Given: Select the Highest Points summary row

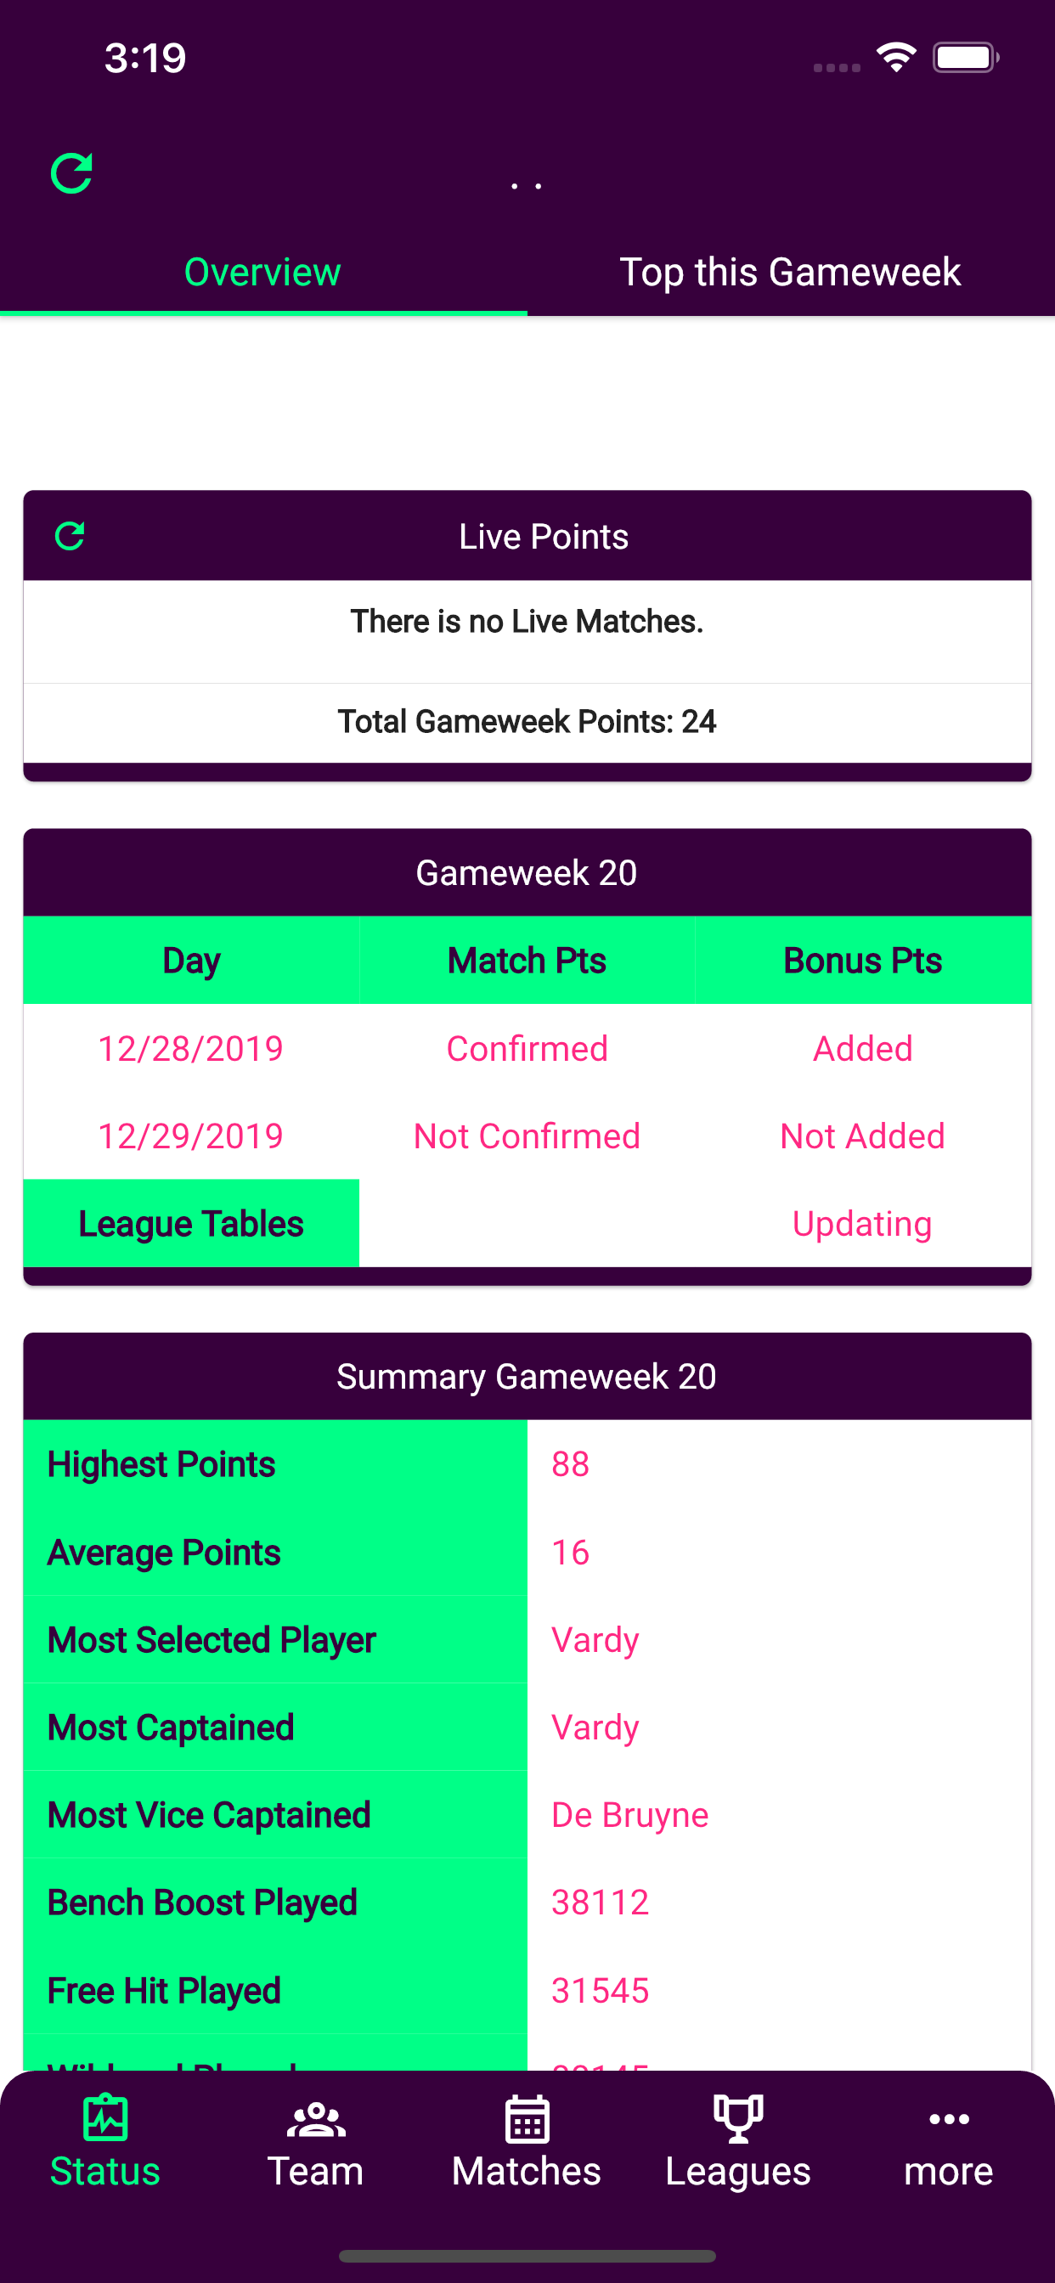Looking at the screenshot, I should point(275,1464).
